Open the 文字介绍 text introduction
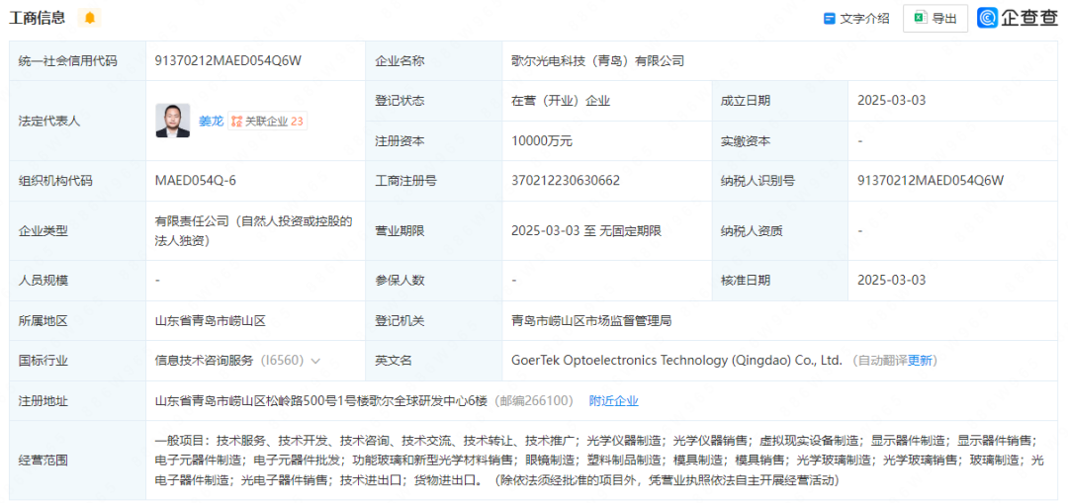Image resolution: width=1068 pixels, height=503 pixels. [856, 19]
